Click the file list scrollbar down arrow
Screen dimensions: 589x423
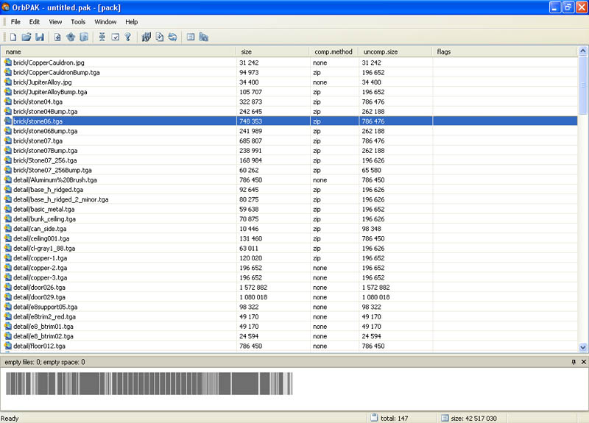pyautogui.click(x=584, y=346)
